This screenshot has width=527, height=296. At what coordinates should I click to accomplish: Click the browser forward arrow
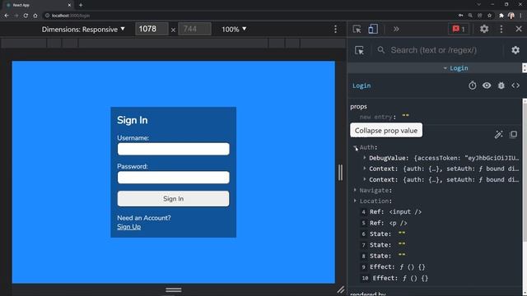[x=16, y=16]
